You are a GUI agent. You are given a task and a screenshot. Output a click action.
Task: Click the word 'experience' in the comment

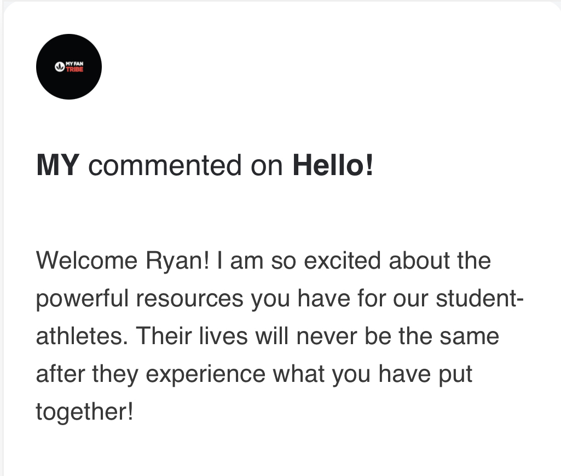[x=206, y=375]
